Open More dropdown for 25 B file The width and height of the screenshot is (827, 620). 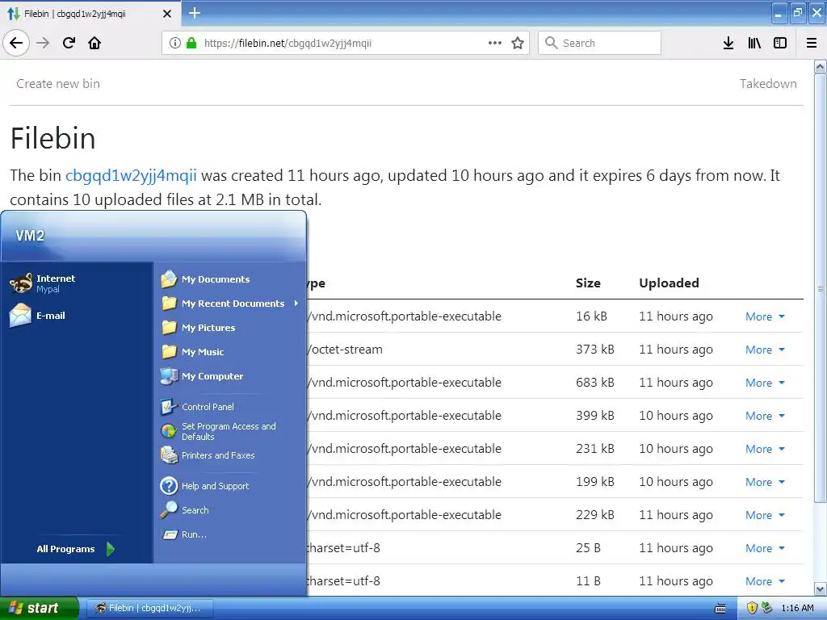click(x=765, y=548)
